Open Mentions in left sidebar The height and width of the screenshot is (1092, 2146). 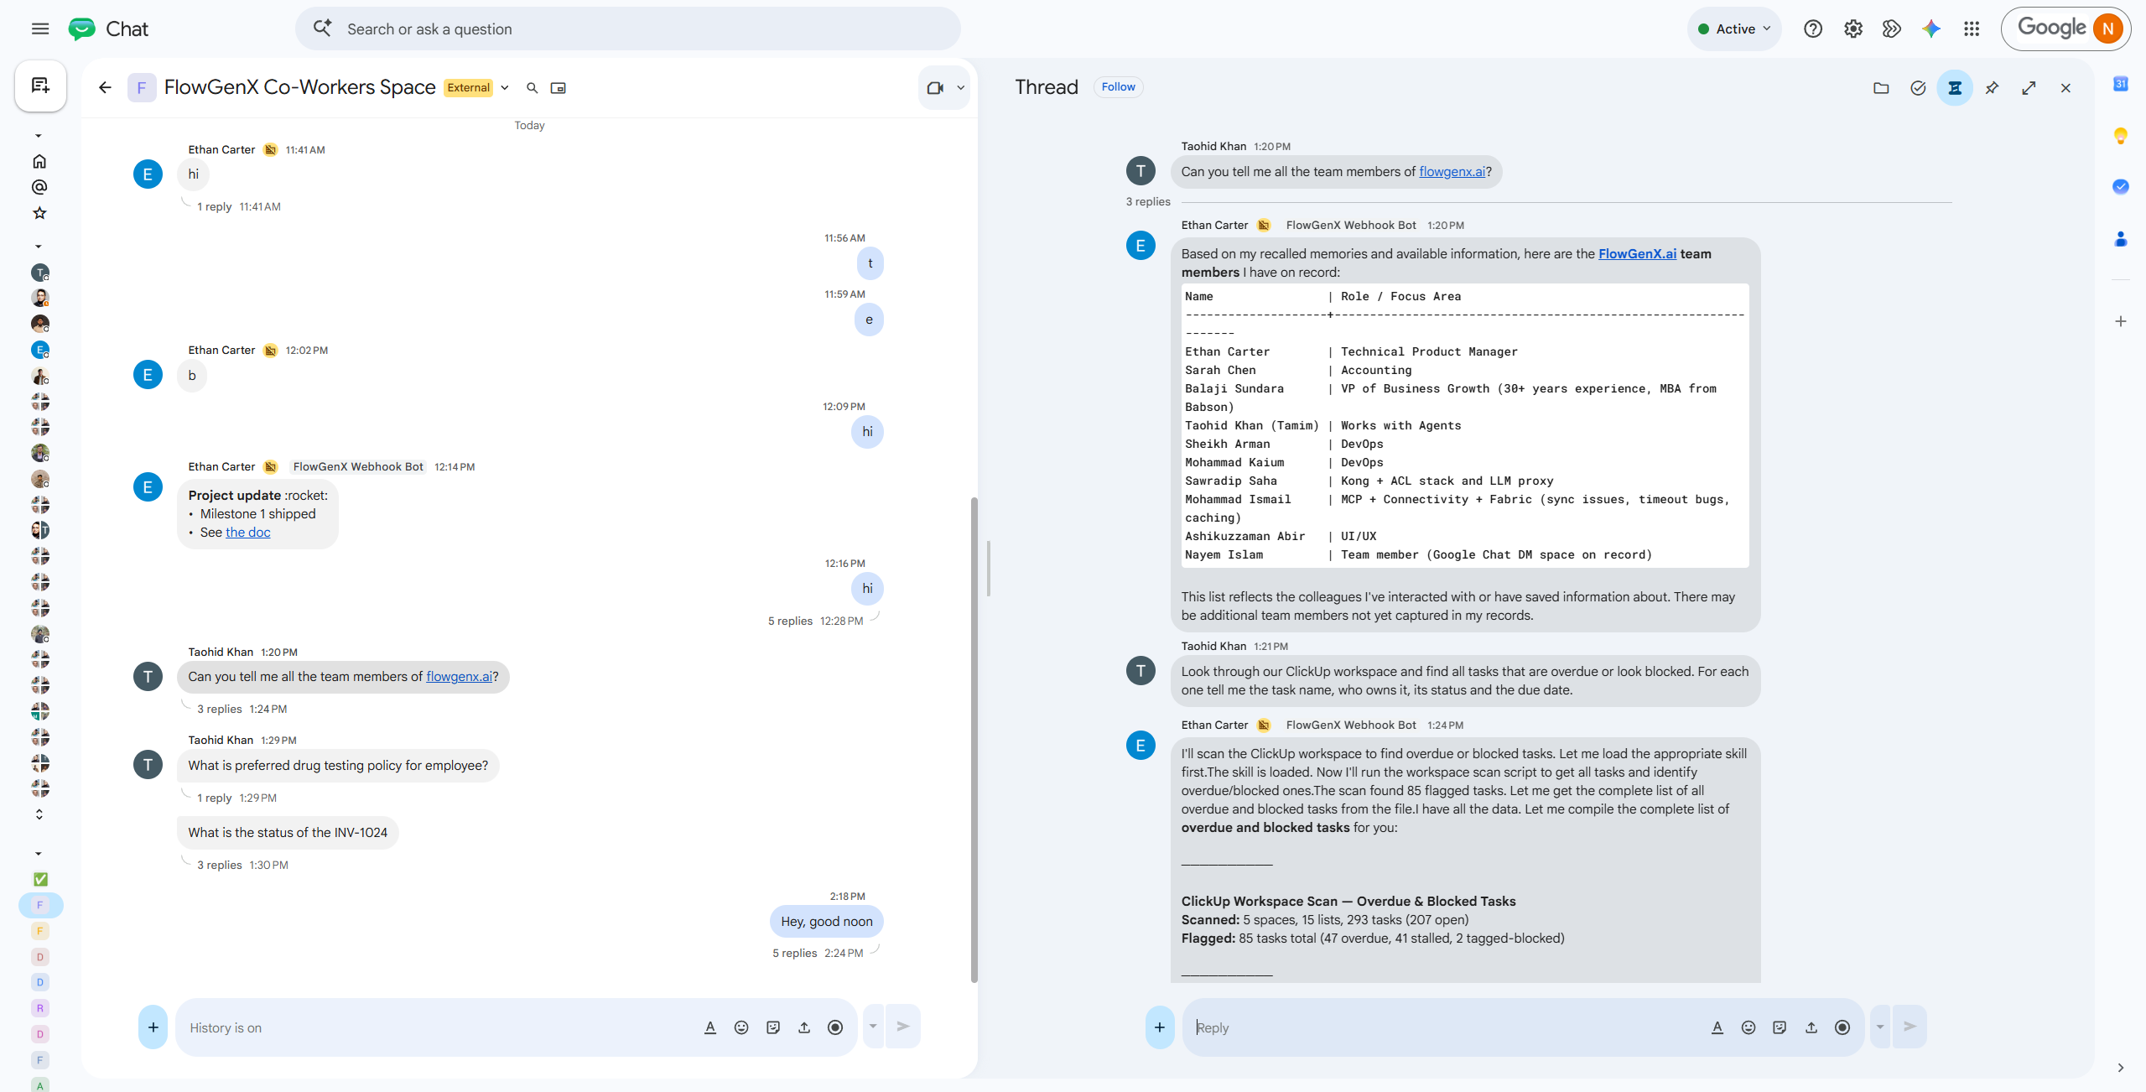click(39, 187)
